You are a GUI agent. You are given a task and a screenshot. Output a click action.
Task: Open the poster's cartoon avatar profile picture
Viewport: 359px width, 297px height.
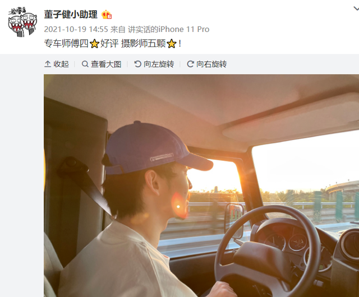(22, 22)
